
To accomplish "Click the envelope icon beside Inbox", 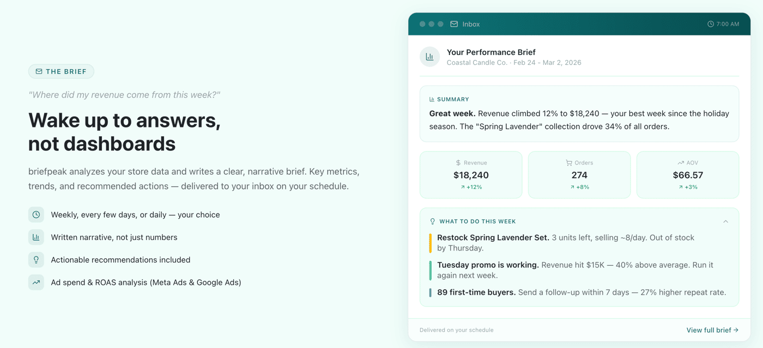I will click(454, 24).
